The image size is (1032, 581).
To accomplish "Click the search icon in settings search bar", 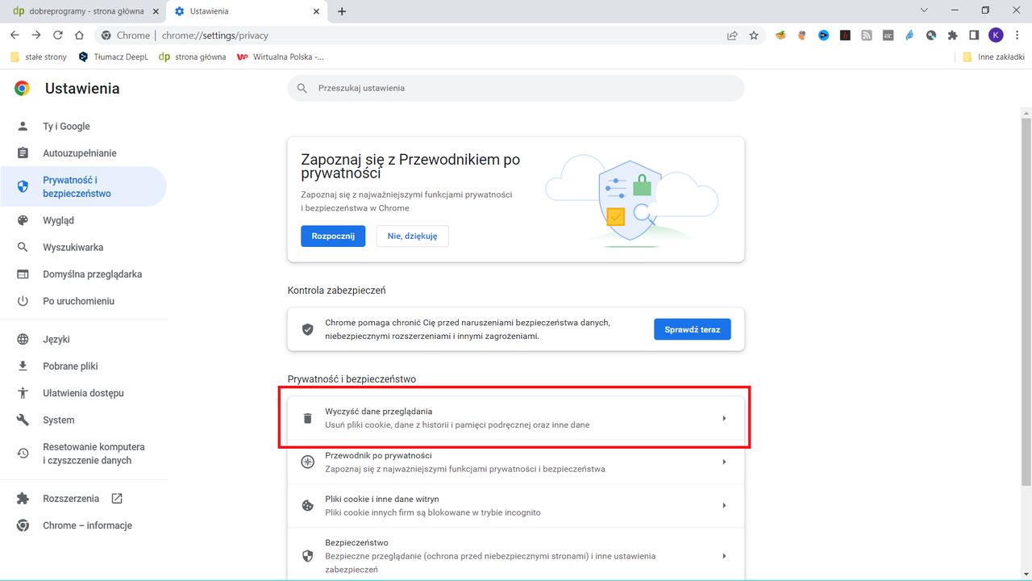I will coord(301,88).
